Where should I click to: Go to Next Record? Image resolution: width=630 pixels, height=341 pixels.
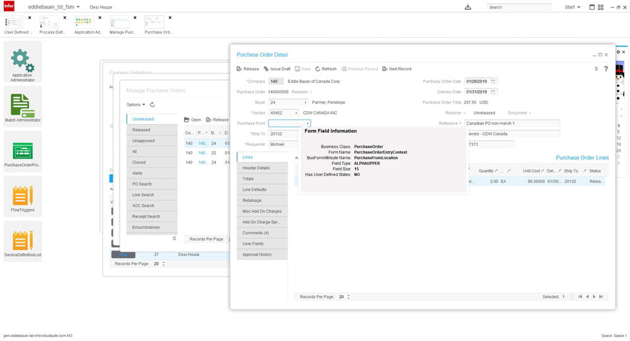point(396,69)
